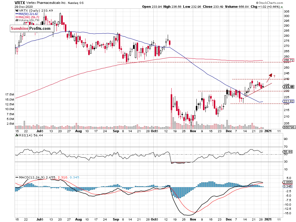Click the indicator icon beside RSI(14)
The height and width of the screenshot is (222, 296).
(17, 135)
